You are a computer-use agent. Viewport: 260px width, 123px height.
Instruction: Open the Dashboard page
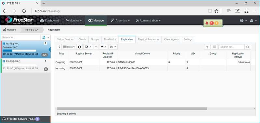tap(49, 20)
